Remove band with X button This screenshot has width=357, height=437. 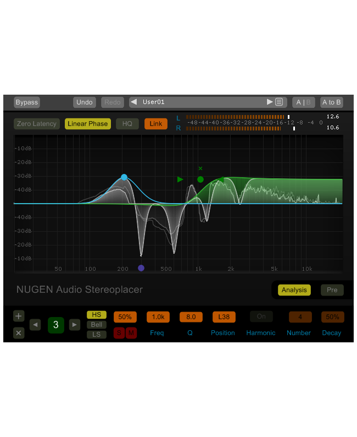pyautogui.click(x=19, y=333)
